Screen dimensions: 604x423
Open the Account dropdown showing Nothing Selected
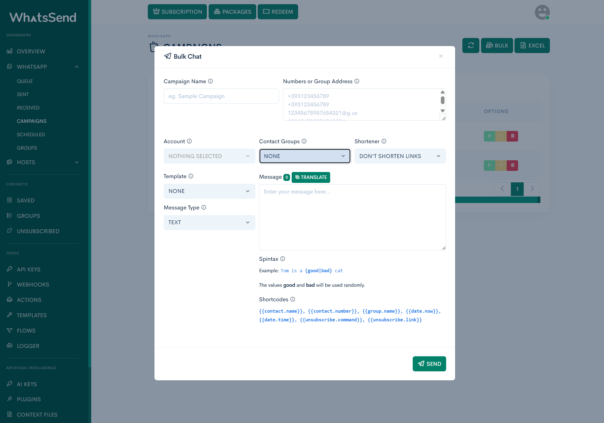click(x=209, y=156)
